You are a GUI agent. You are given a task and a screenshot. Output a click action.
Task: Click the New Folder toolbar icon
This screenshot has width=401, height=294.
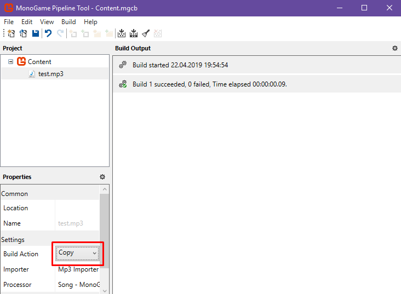97,33
